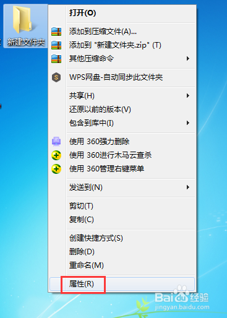227x318 pixels.
Task: Click the 360 icon beside 进行木马云查杀
Action: (x=56, y=155)
